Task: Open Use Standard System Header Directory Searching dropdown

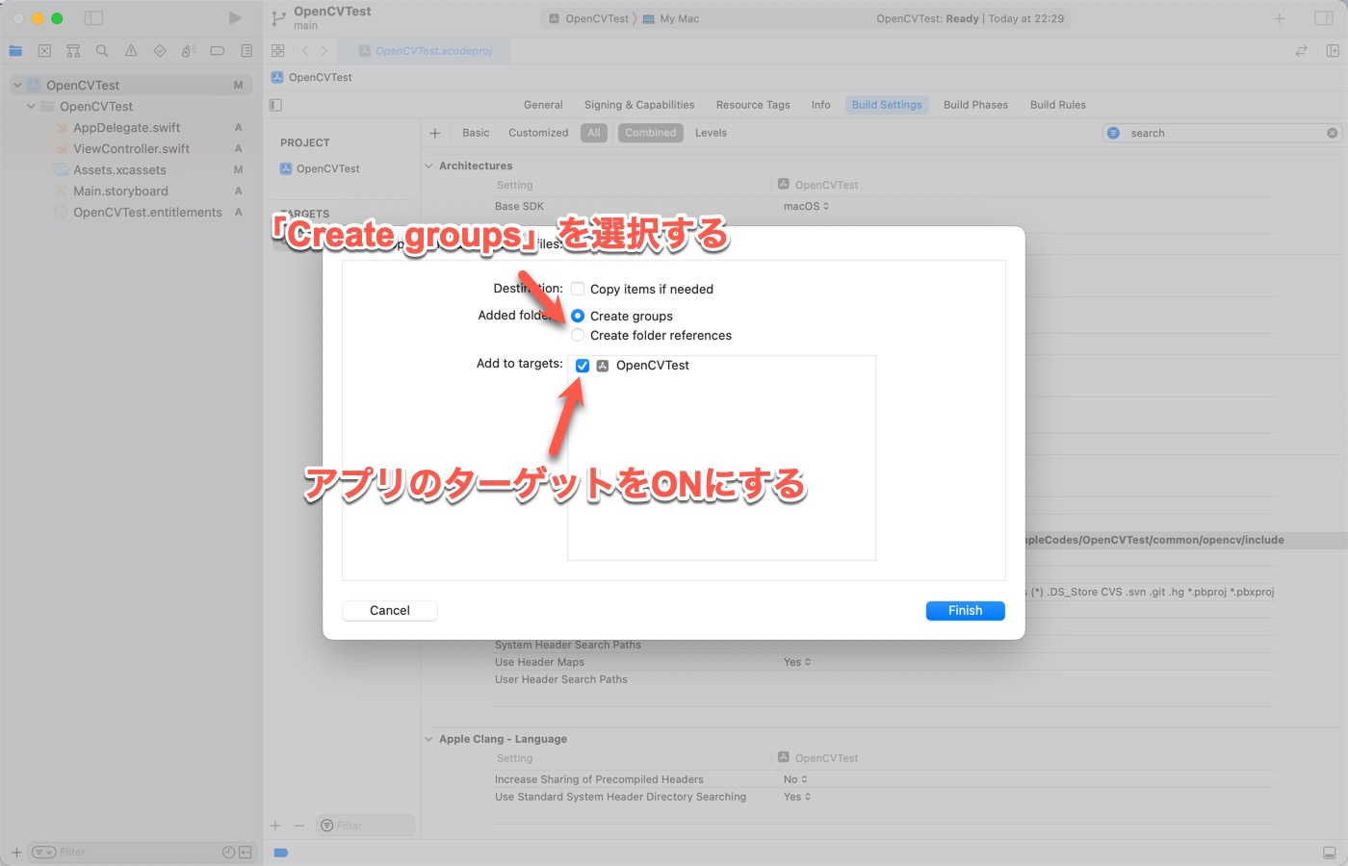Action: (797, 797)
